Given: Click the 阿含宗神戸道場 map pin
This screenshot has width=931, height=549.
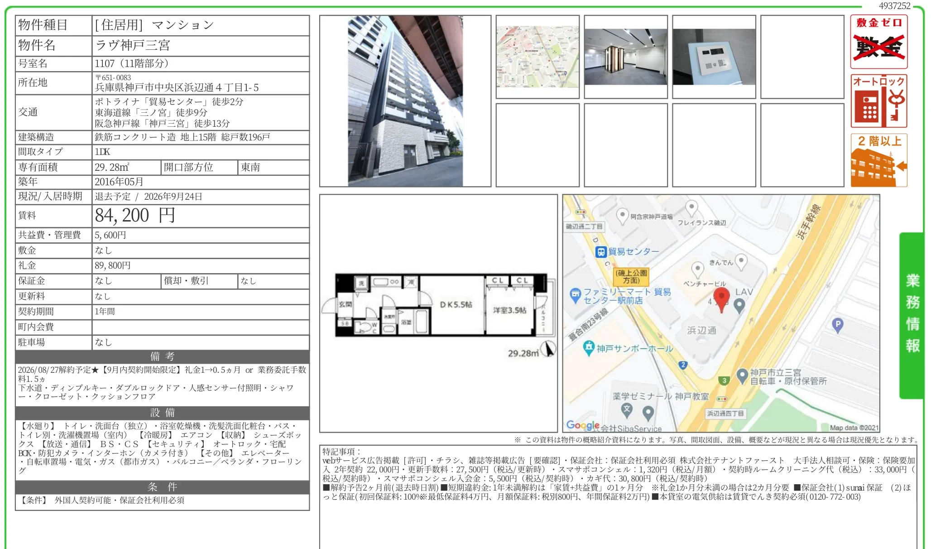Looking at the screenshot, I should pos(623,215).
